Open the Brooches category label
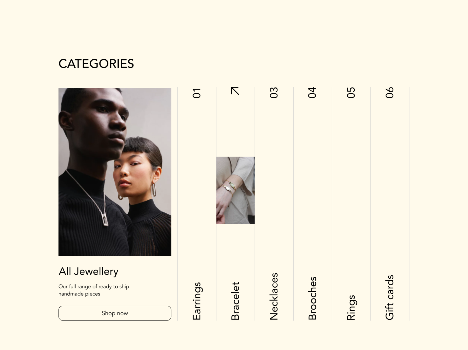 313,298
